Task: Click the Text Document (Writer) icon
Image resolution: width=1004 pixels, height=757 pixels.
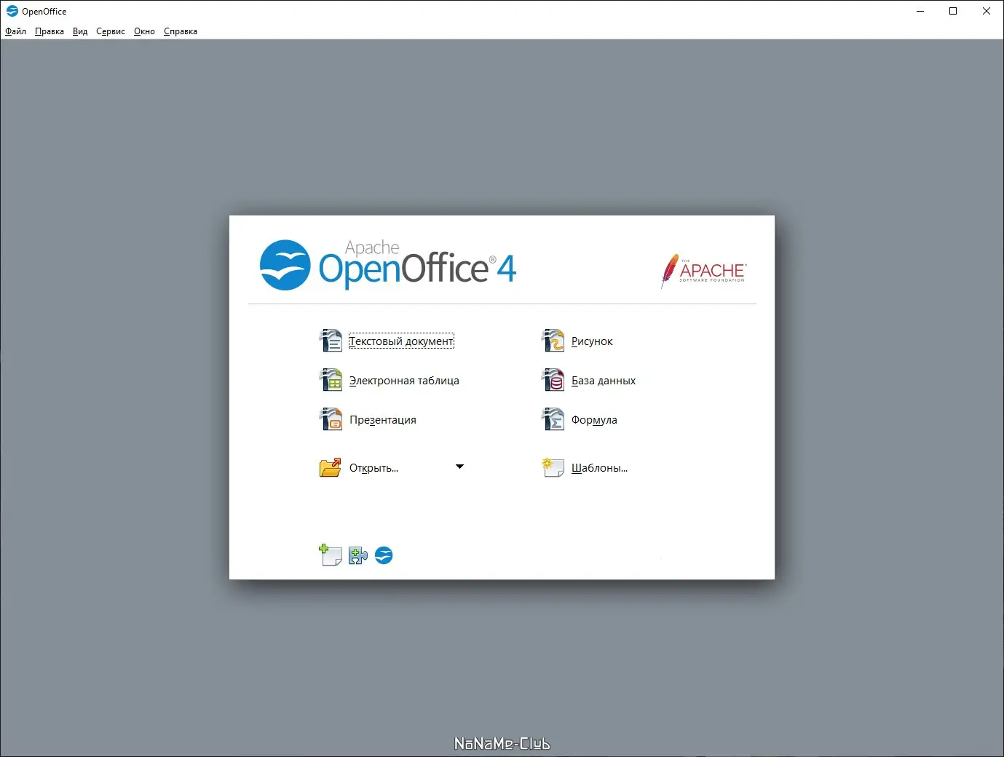Action: pyautogui.click(x=331, y=341)
